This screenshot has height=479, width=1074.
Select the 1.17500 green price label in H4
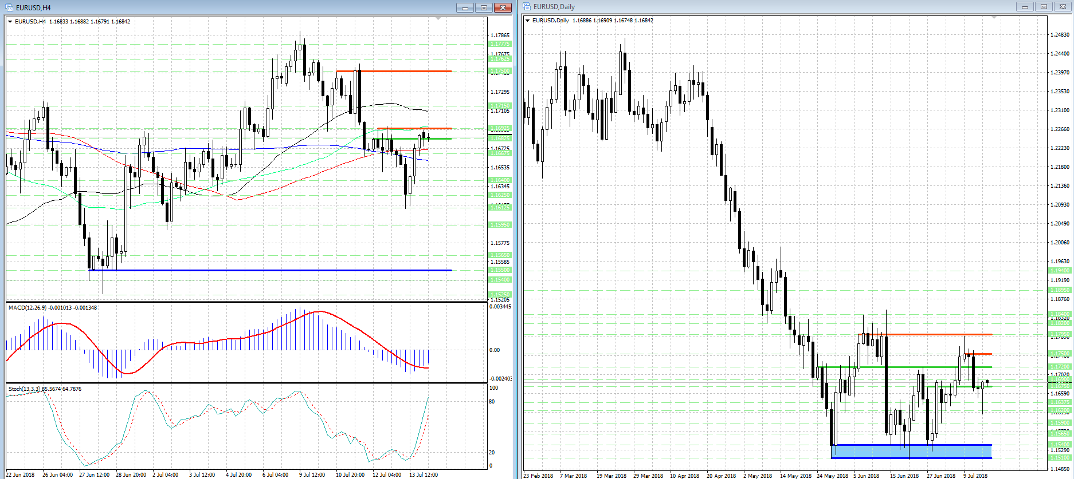click(x=500, y=72)
